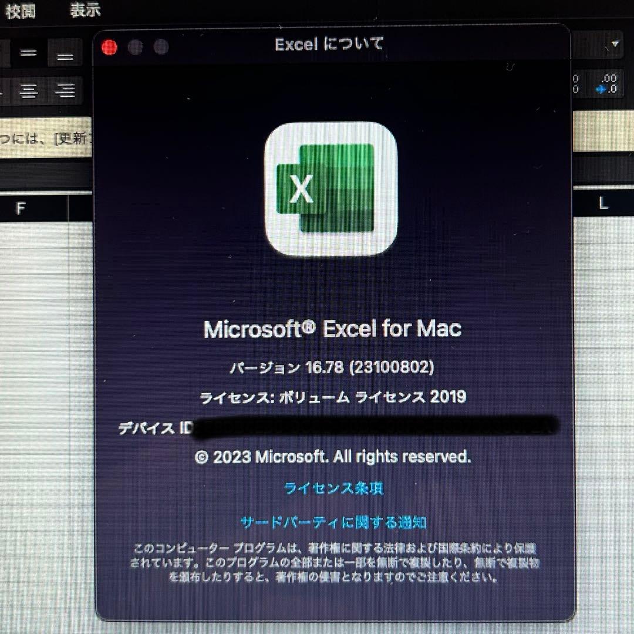The width and height of the screenshot is (634, 634).
Task: Click the redacted Device ID field
Action: (370, 427)
